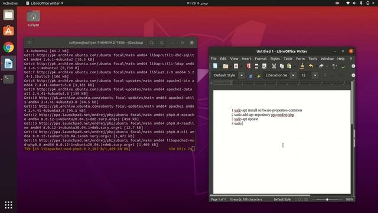The image size is (378, 213).
Task: Open the font name dropdown arrow
Action: tap(293, 75)
